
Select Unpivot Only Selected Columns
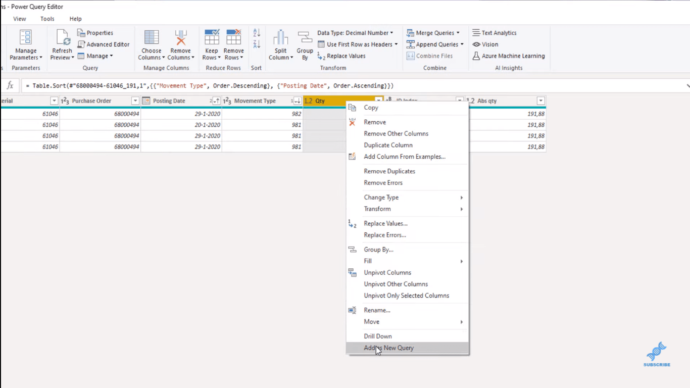click(408, 296)
